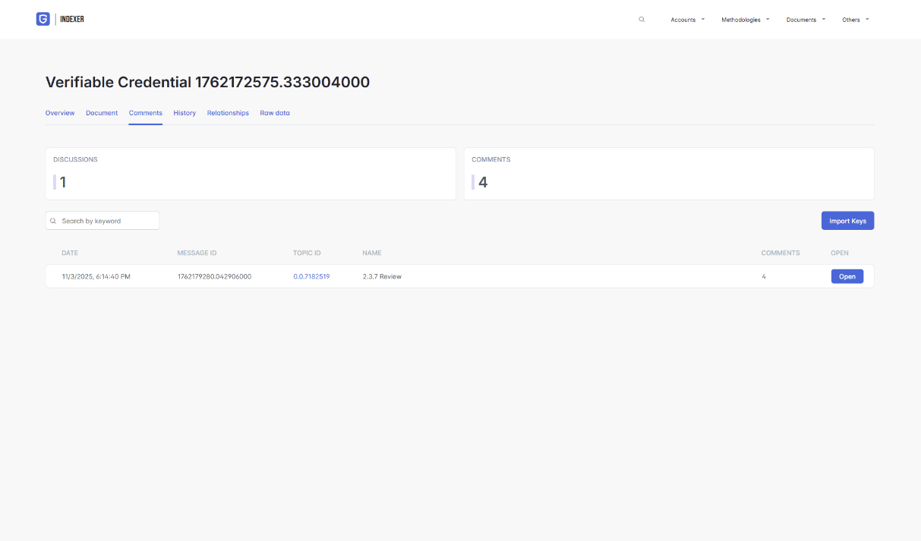Focus the Search by keyword field
Image resolution: width=921 pixels, height=541 pixels.
click(x=108, y=221)
